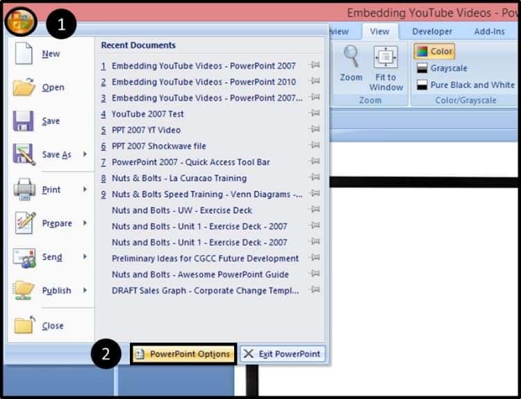521x399 pixels.
Task: Choose New from the Office menu
Action: (51, 53)
